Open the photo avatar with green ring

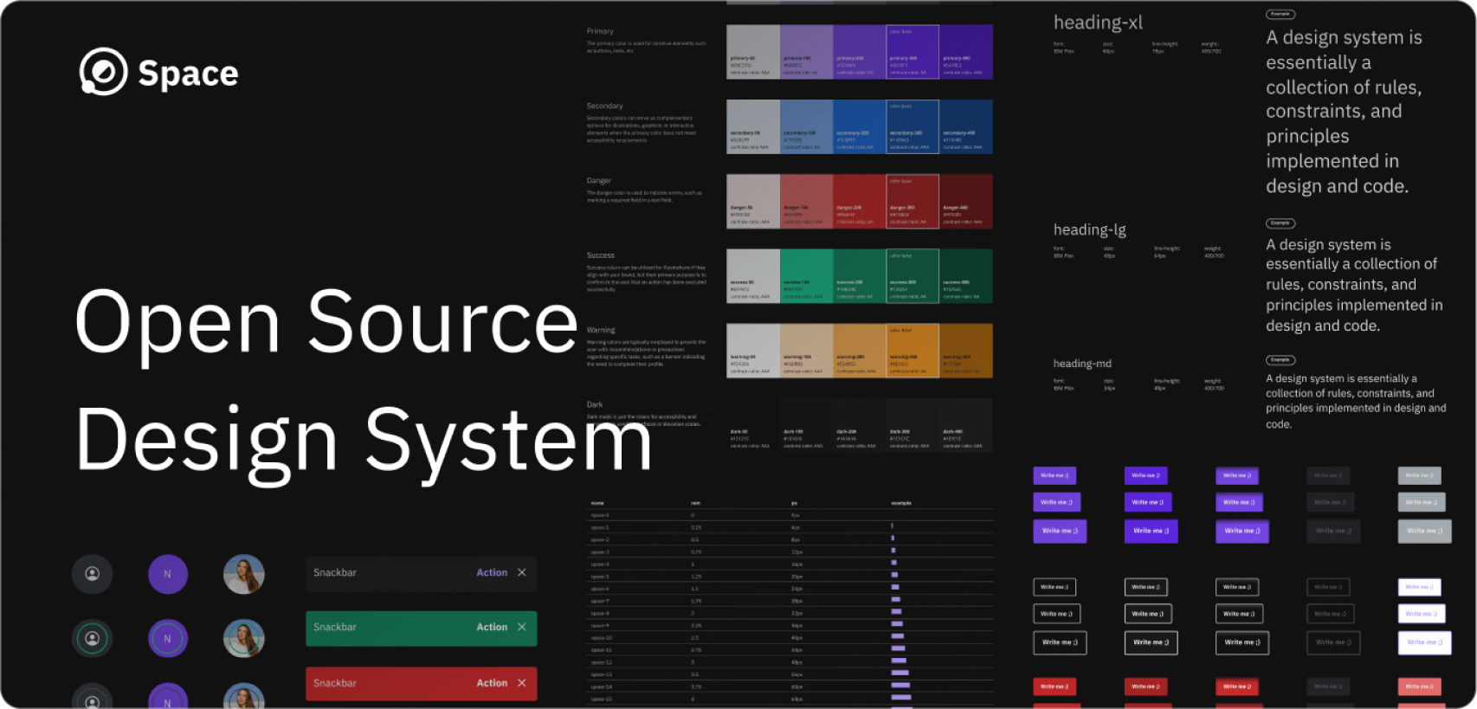pos(244,639)
